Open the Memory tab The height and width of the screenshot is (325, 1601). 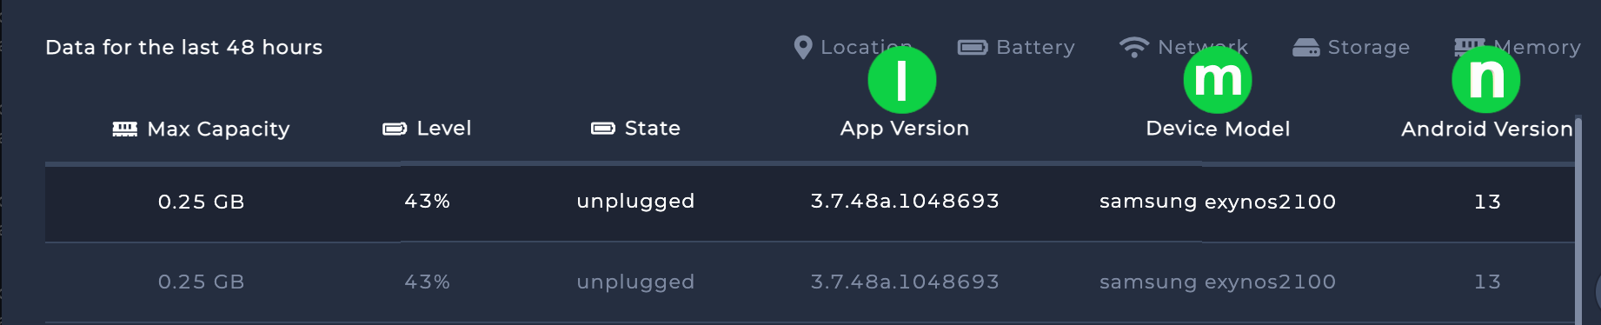tap(1518, 47)
